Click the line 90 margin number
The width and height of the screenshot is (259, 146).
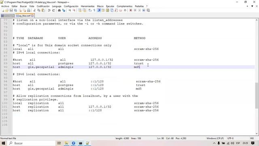click(x=5, y=67)
